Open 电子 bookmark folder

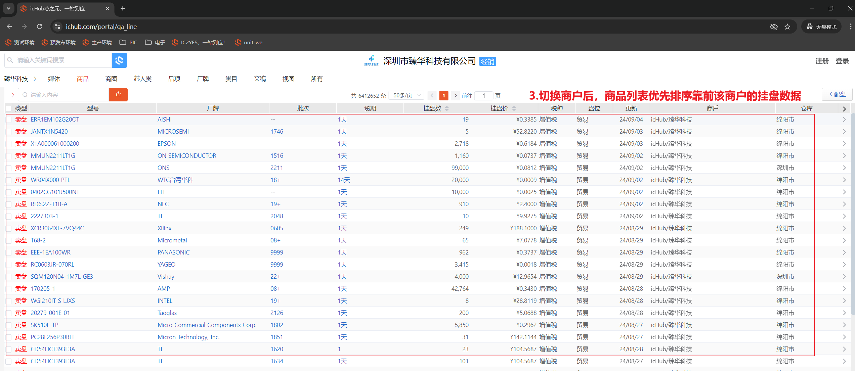coord(155,42)
